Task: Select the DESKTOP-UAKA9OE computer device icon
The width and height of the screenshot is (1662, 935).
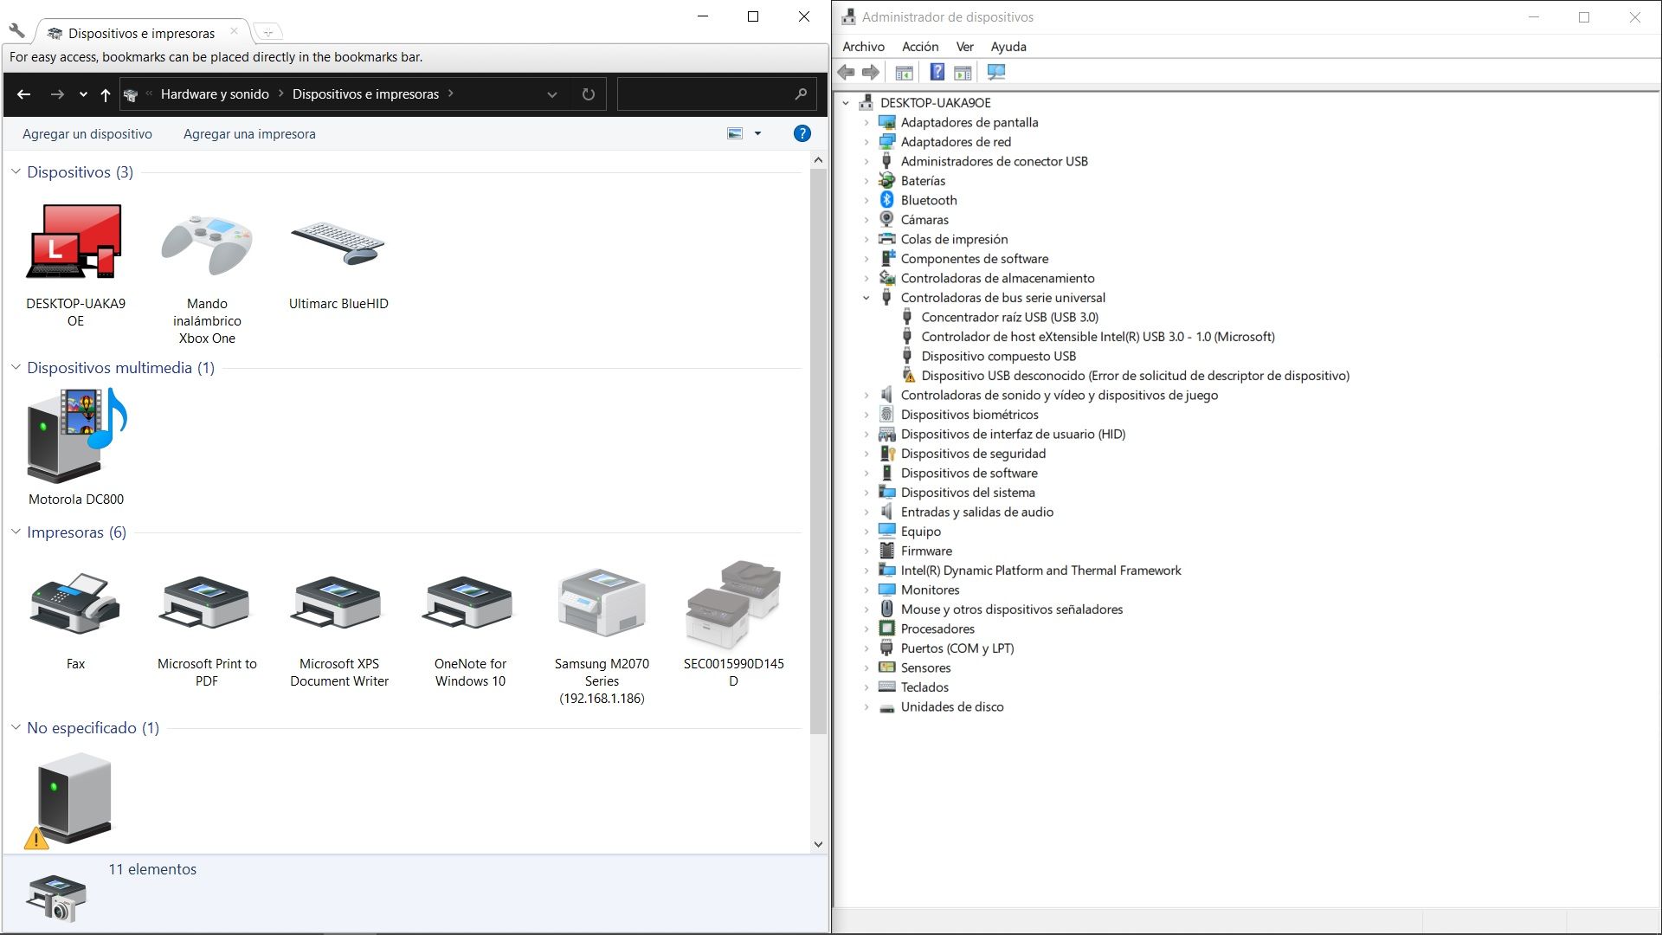Action: point(75,242)
